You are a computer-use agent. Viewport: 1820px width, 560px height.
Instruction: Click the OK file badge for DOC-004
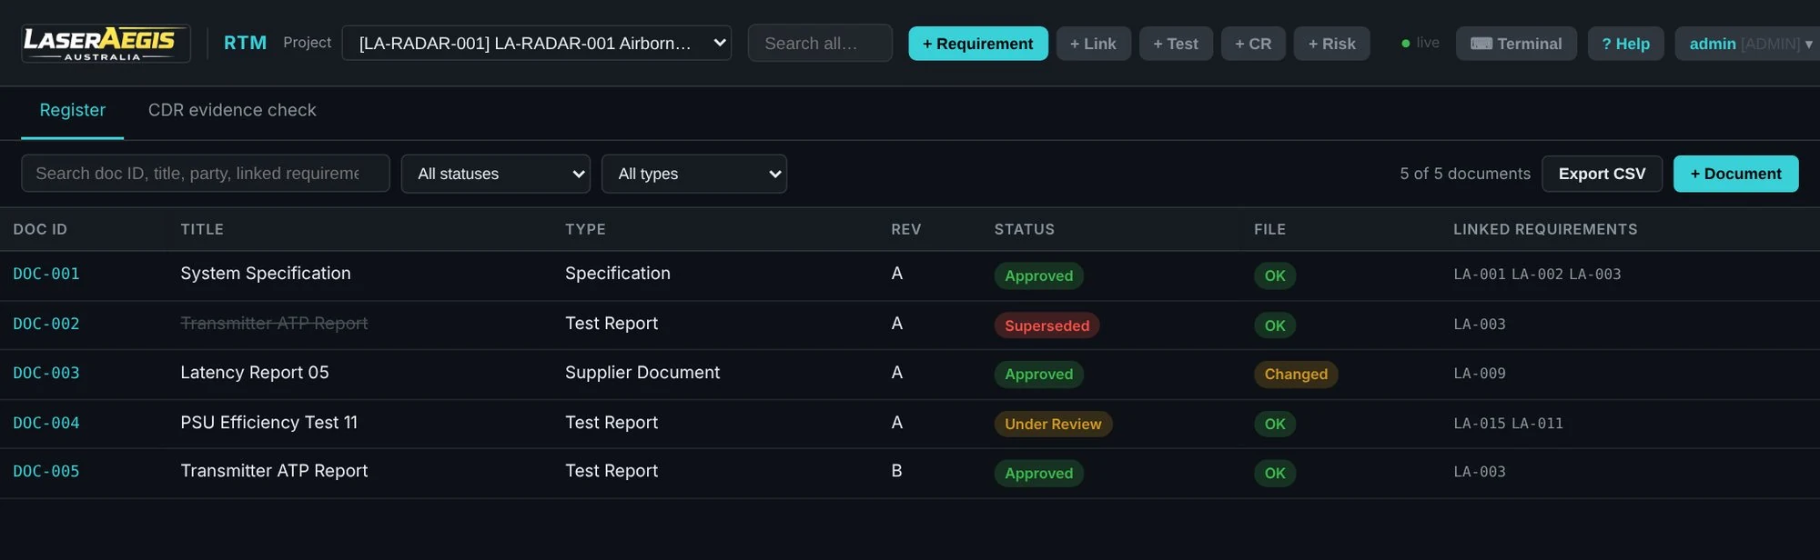coord(1275,424)
